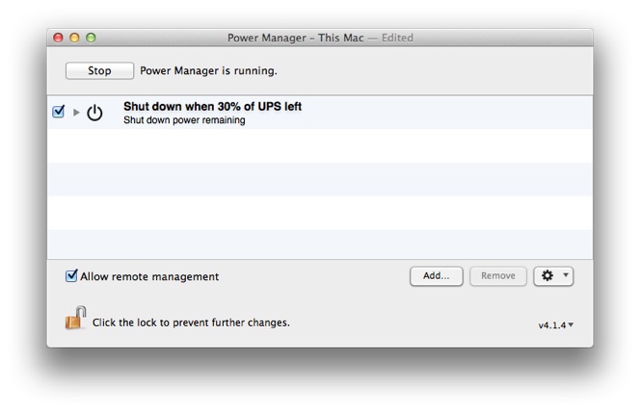Minimize the window with the yellow button

tap(74, 38)
